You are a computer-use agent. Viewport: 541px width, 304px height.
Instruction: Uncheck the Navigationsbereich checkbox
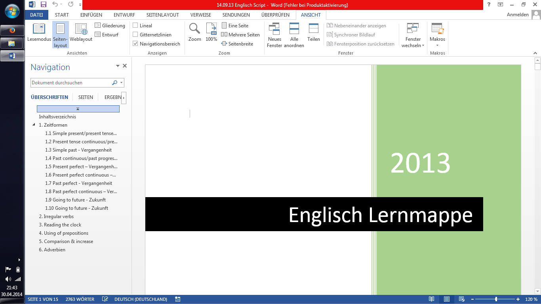pyautogui.click(x=135, y=44)
